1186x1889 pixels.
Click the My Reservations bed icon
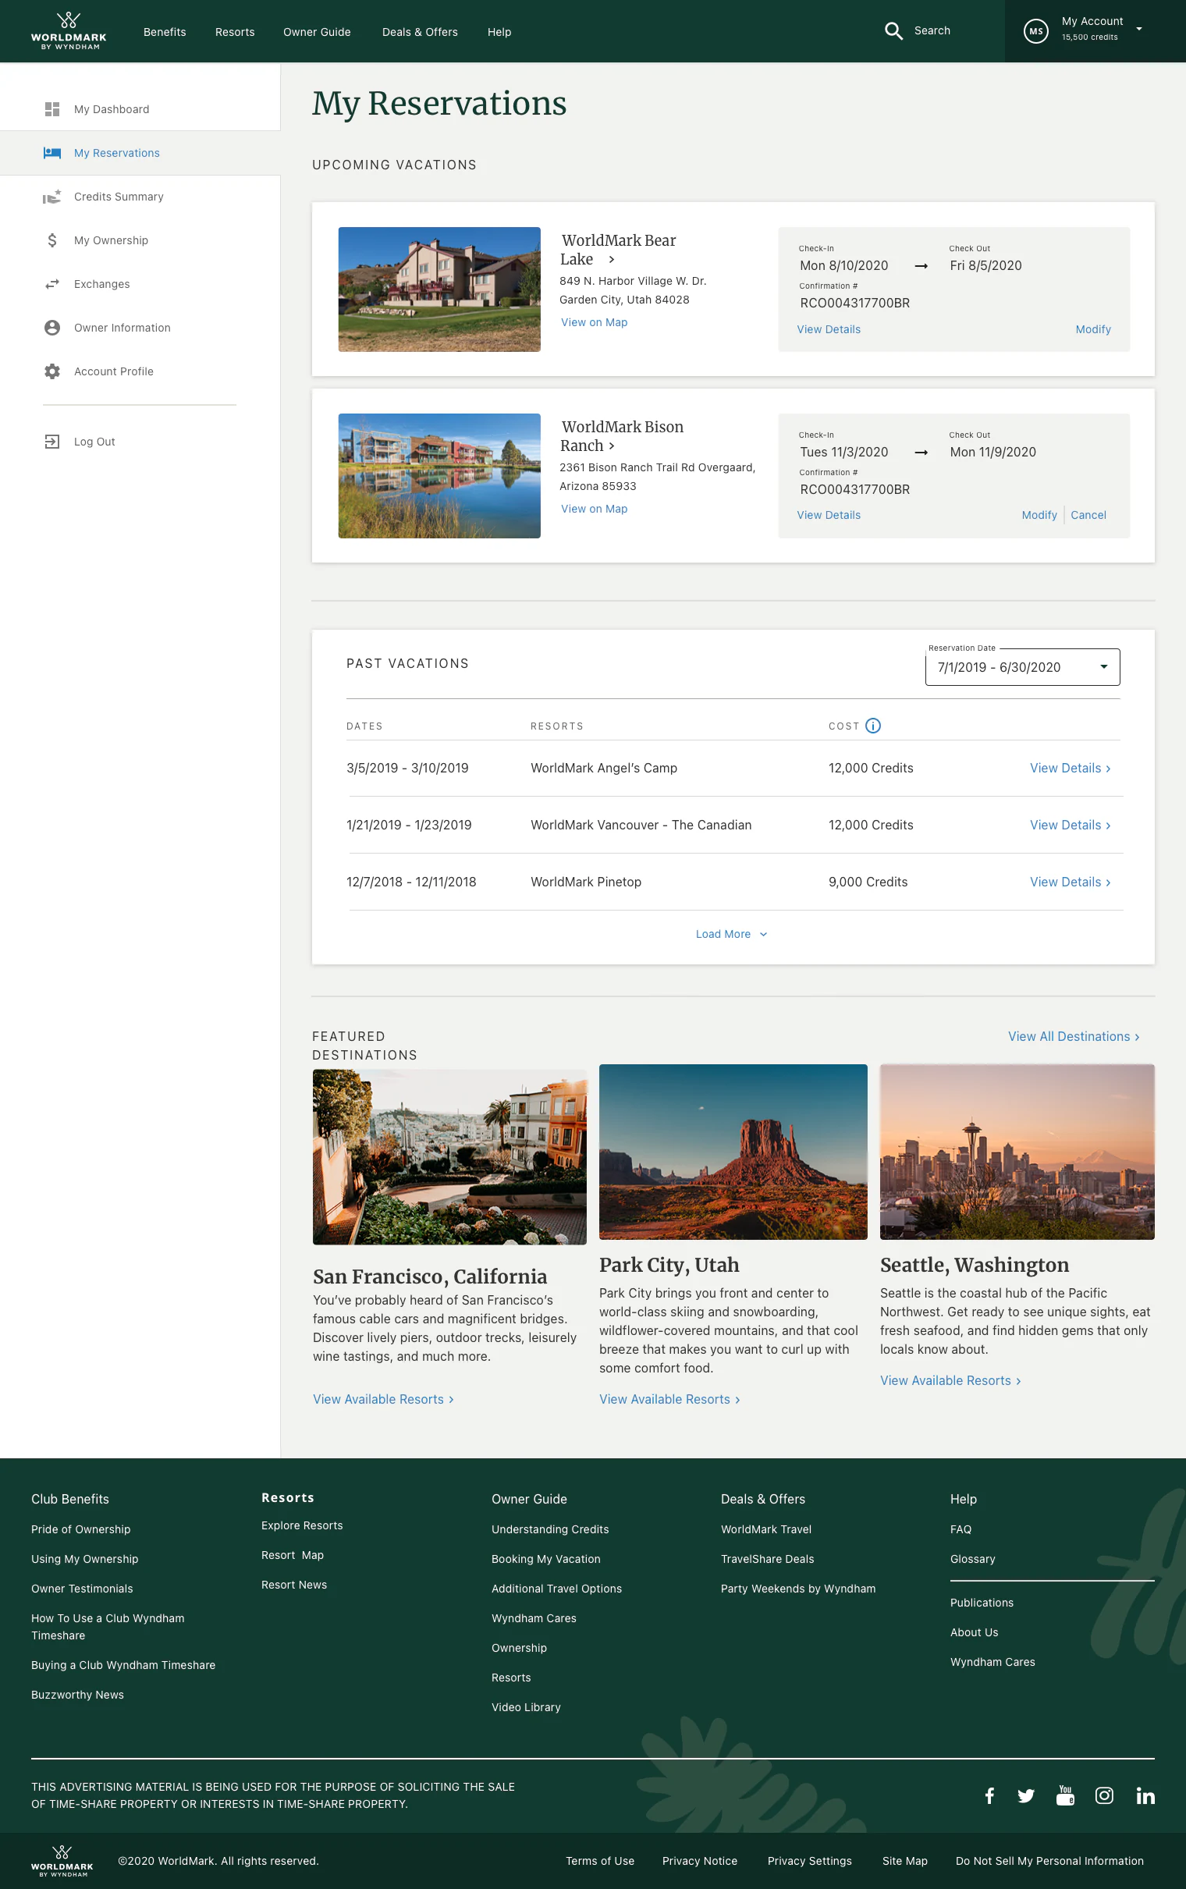coord(52,153)
